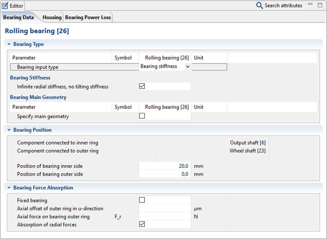Select the Bearing Data tab
This screenshot has width=327, height=239.
point(19,17)
